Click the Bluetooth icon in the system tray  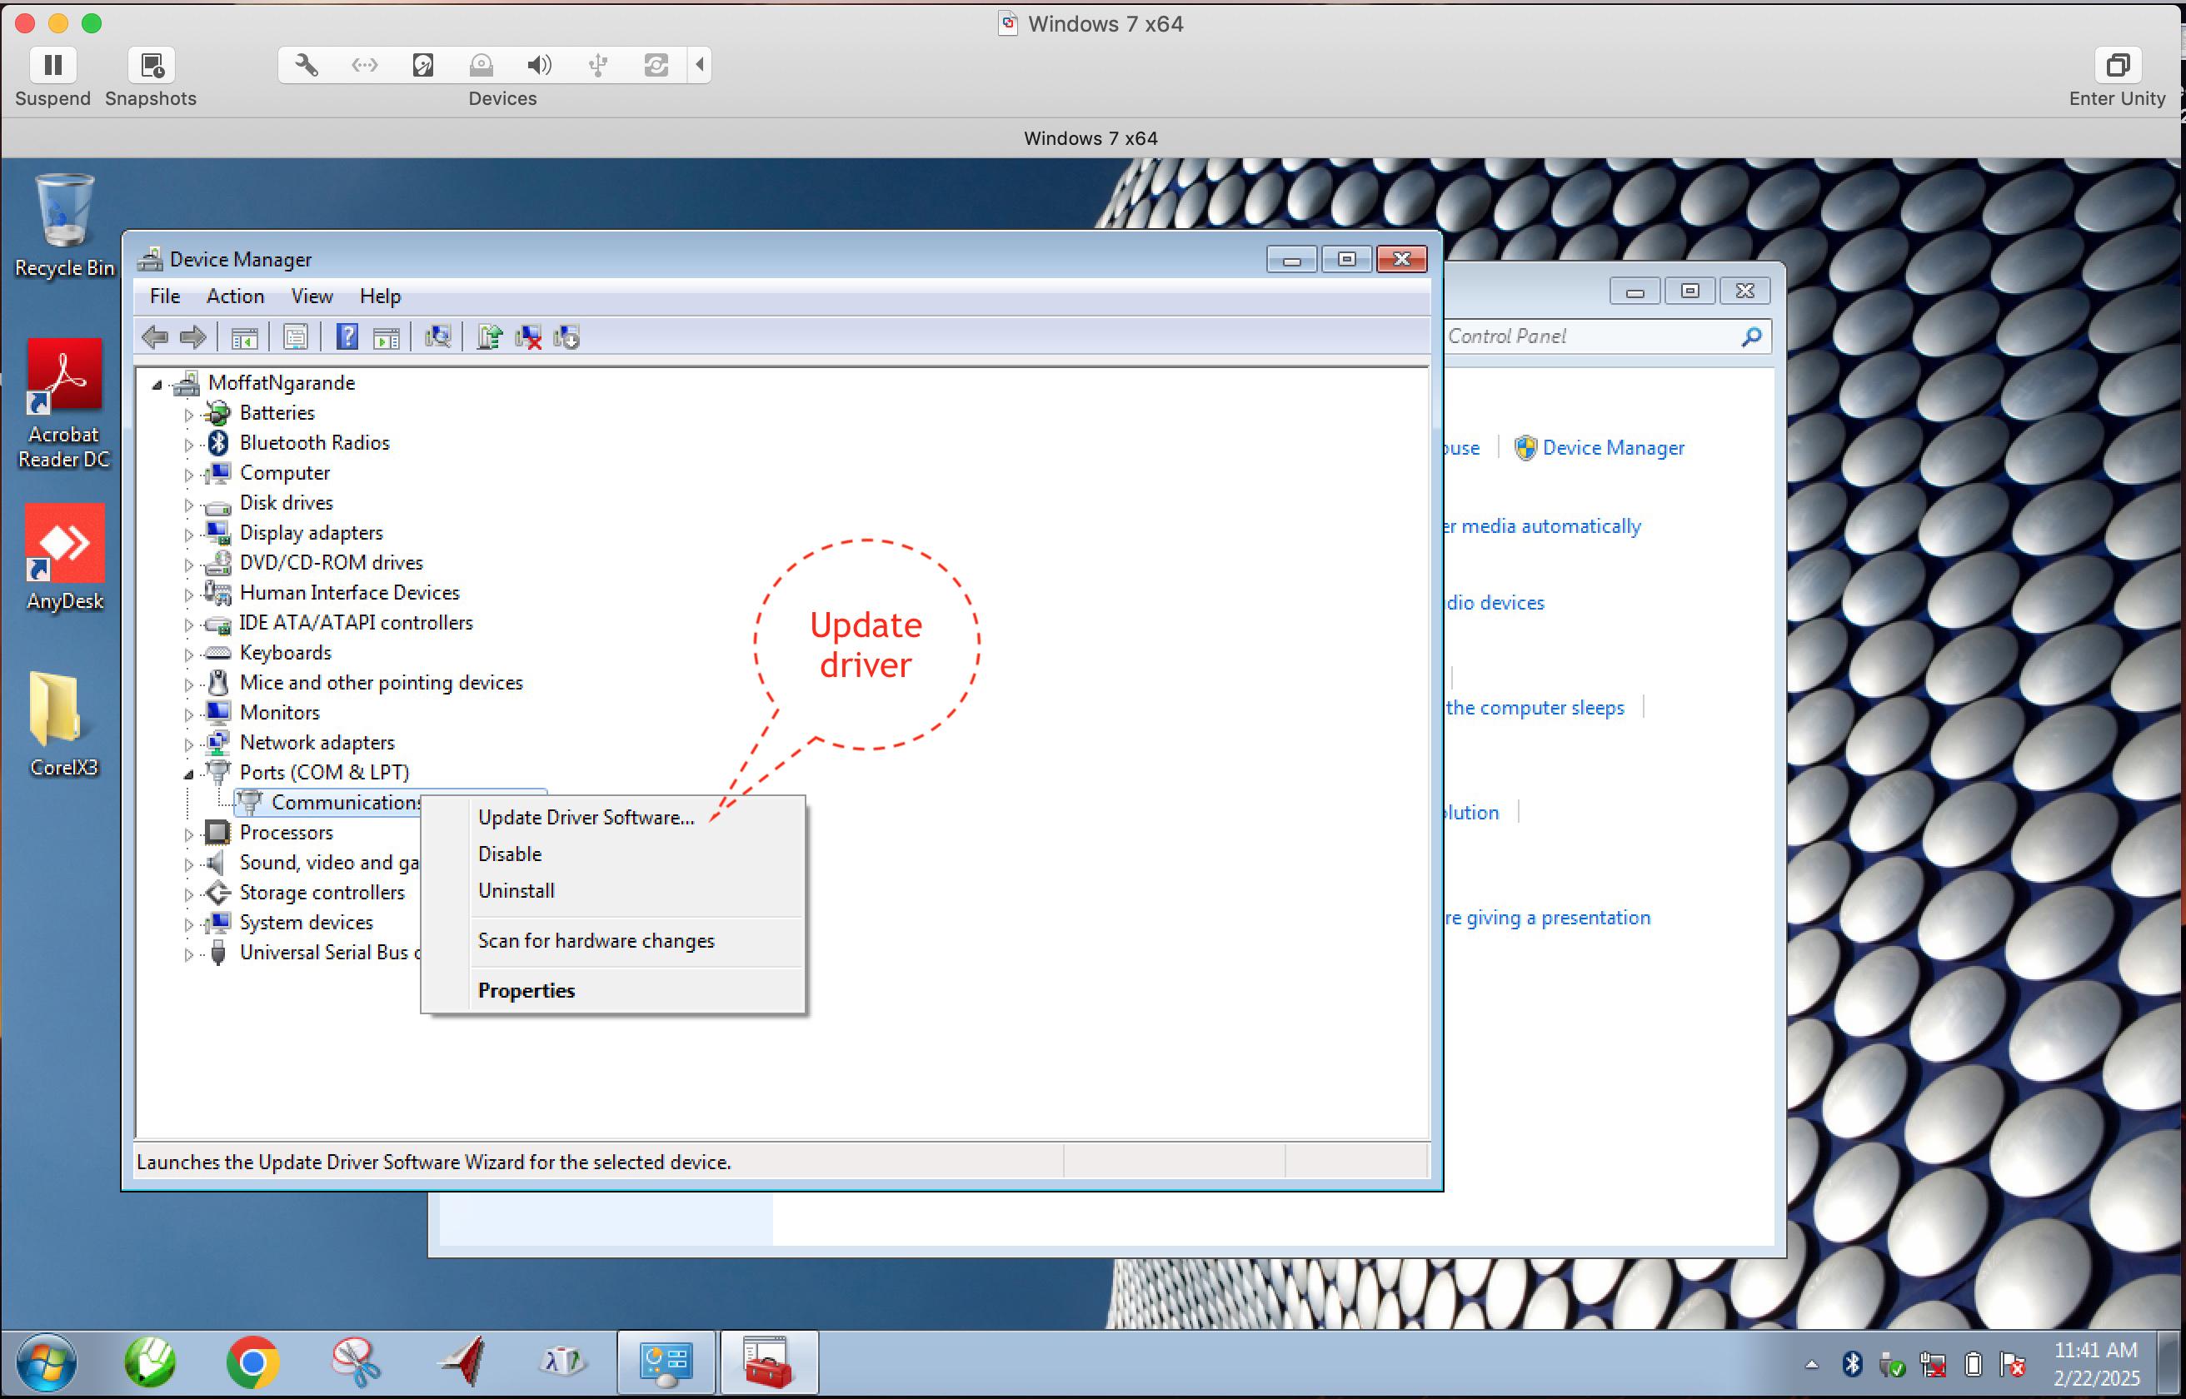(1852, 1365)
